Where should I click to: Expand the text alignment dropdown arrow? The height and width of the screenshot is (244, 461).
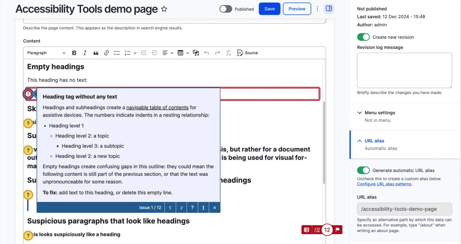click(172, 53)
